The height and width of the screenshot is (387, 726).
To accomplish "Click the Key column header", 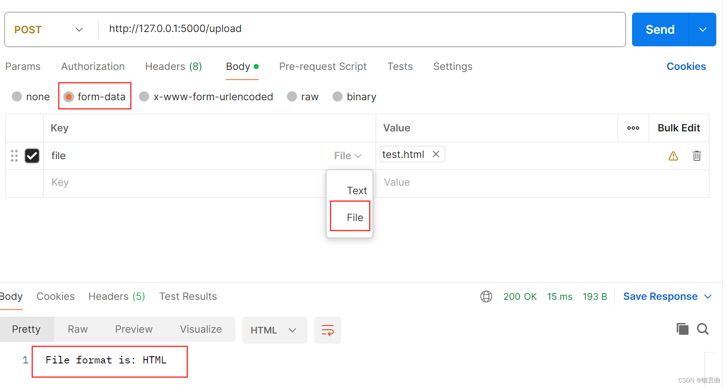I will coord(59,128).
